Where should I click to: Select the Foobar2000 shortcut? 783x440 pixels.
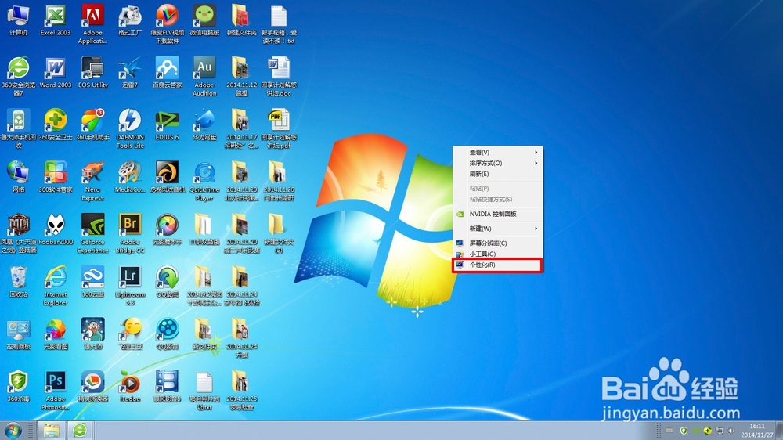[x=56, y=229]
